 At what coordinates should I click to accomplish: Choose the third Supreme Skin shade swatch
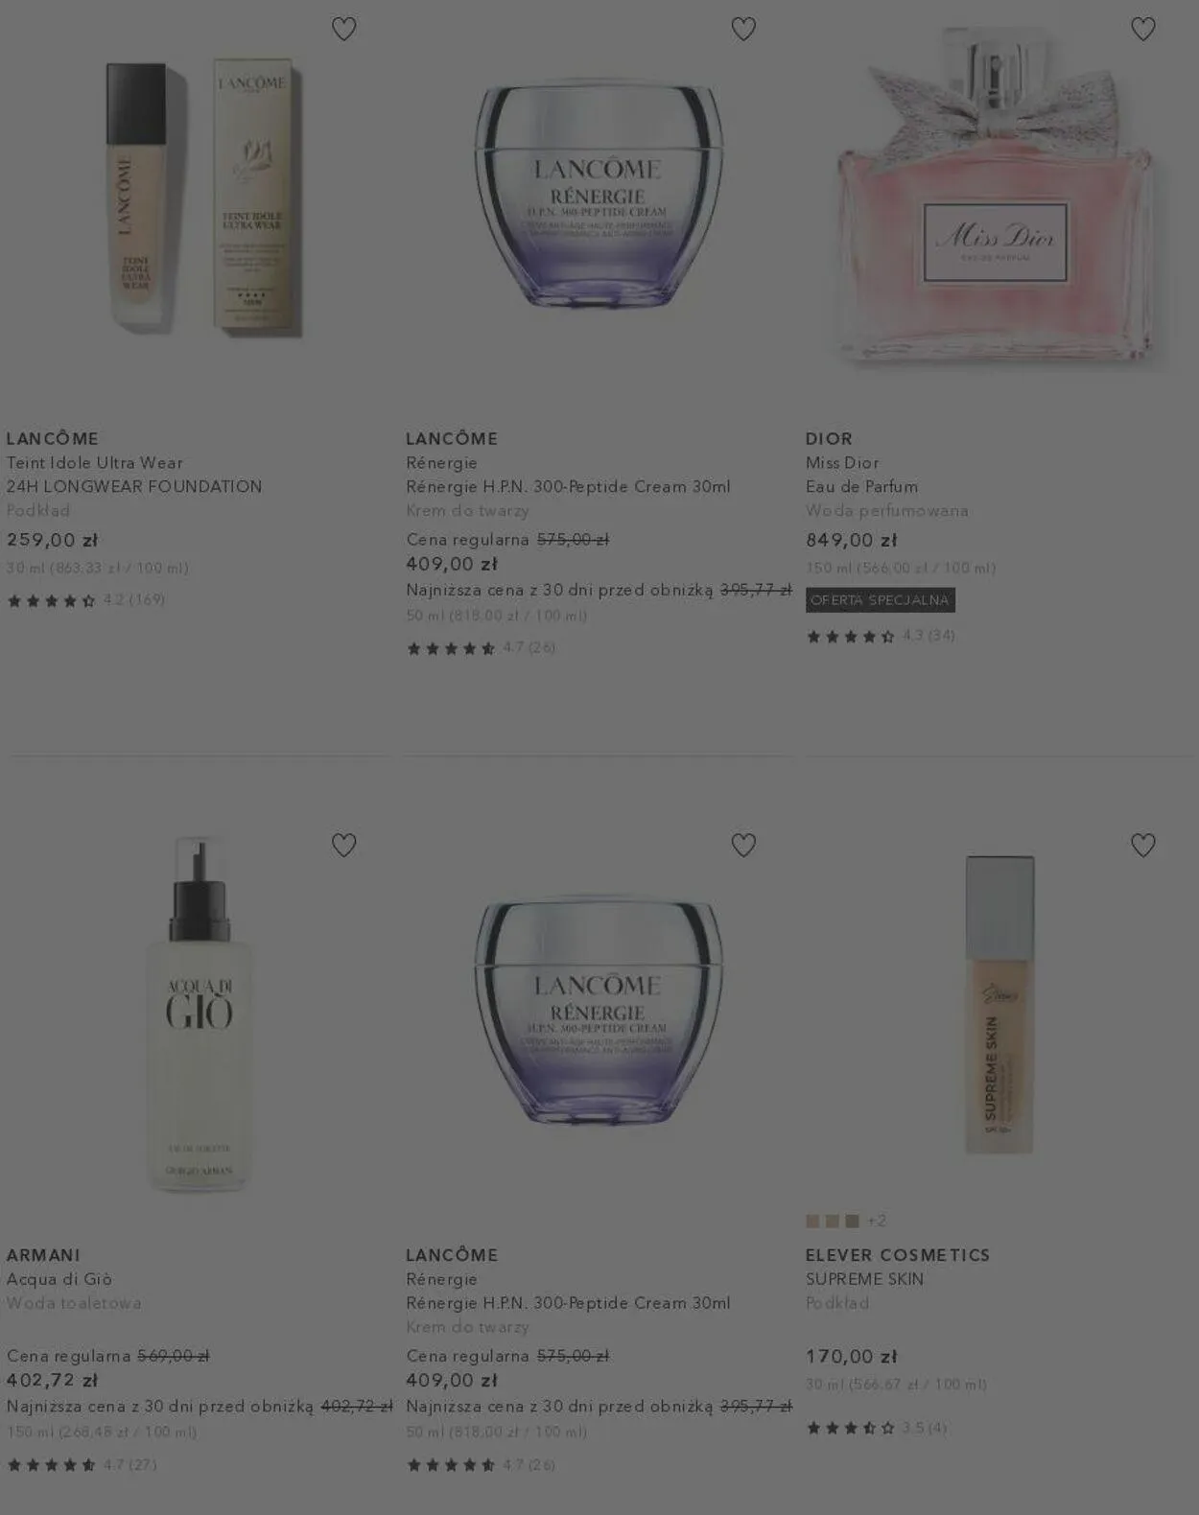point(852,1221)
